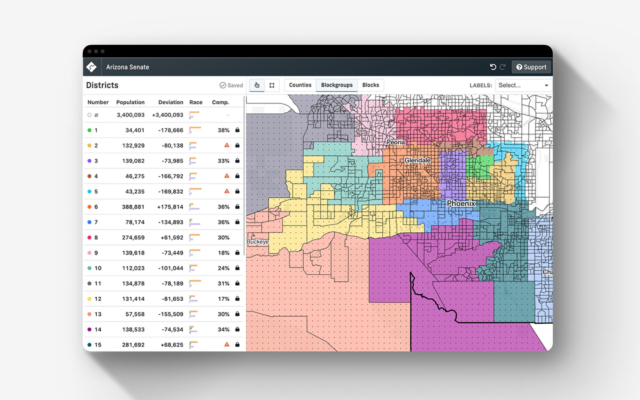Click race bar chart for district 12
This screenshot has height=400, width=640.
click(194, 299)
